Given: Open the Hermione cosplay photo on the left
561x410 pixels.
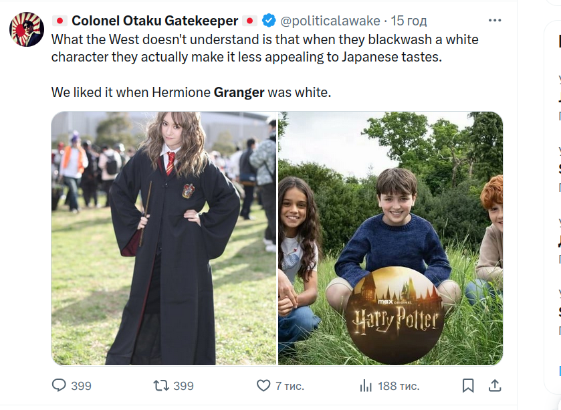Looking at the screenshot, I should [x=164, y=238].
